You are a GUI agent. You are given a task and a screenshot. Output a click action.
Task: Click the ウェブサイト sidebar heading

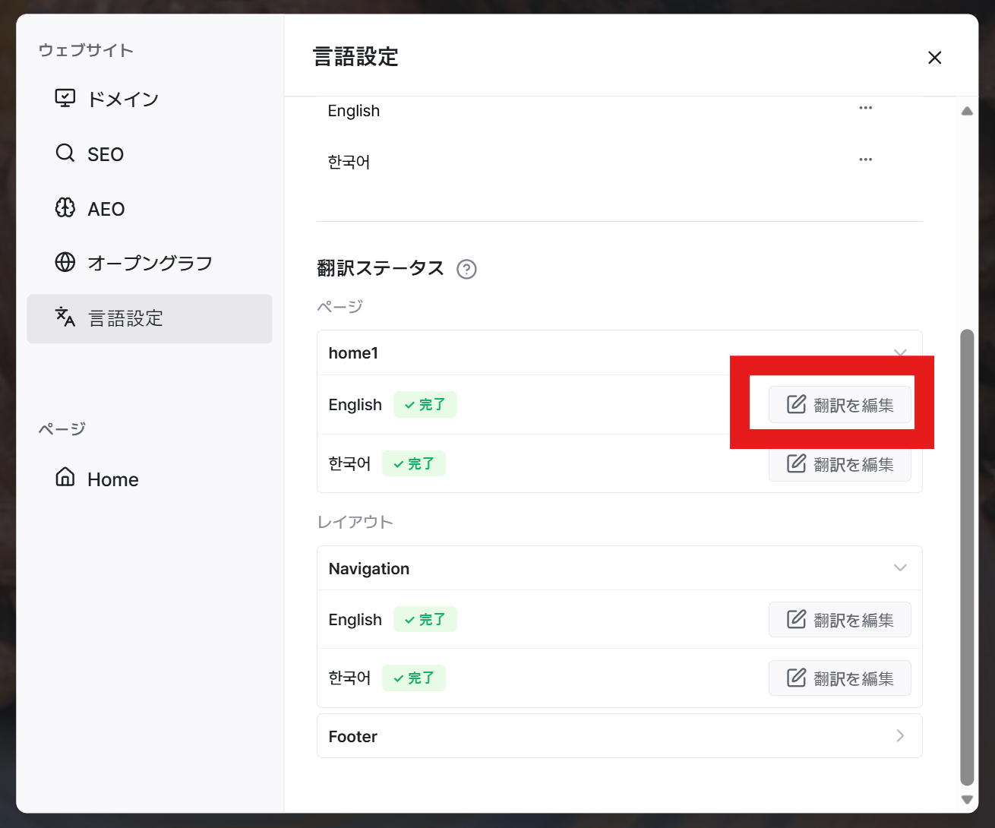pyautogui.click(x=86, y=50)
